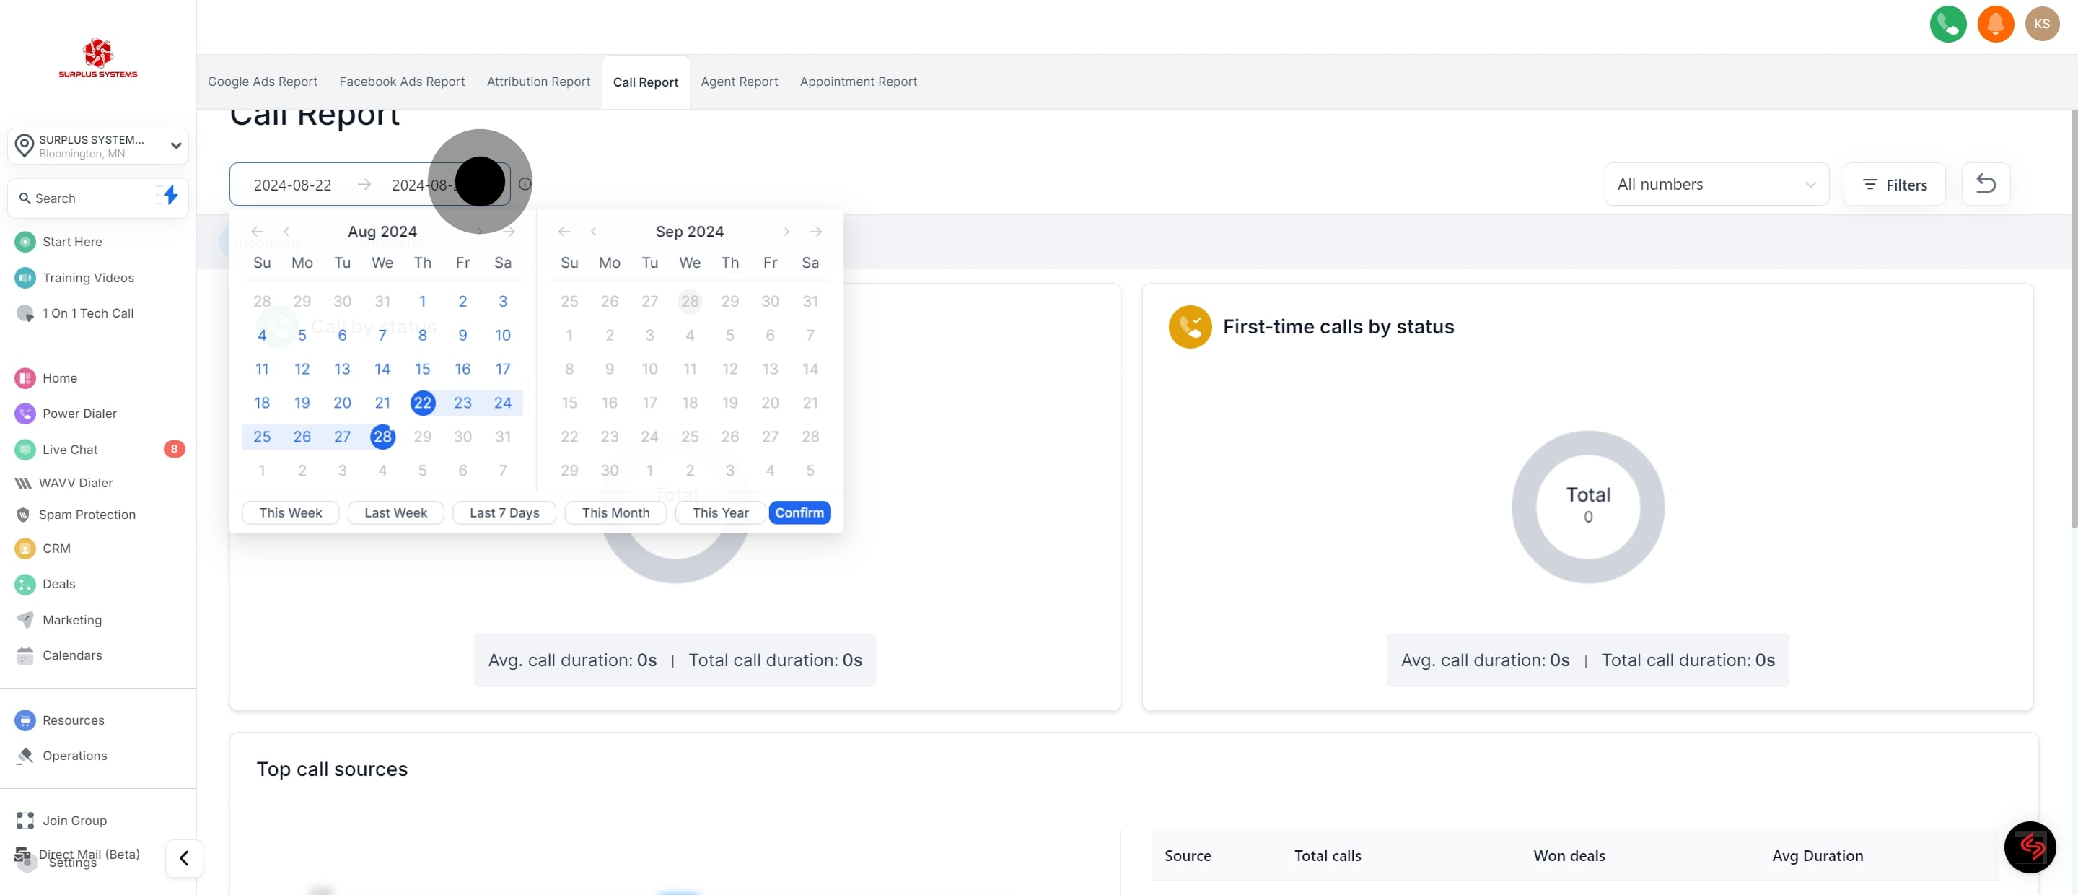This screenshot has height=895, width=2078.
Task: Open the orange notifications bell
Action: click(1995, 23)
